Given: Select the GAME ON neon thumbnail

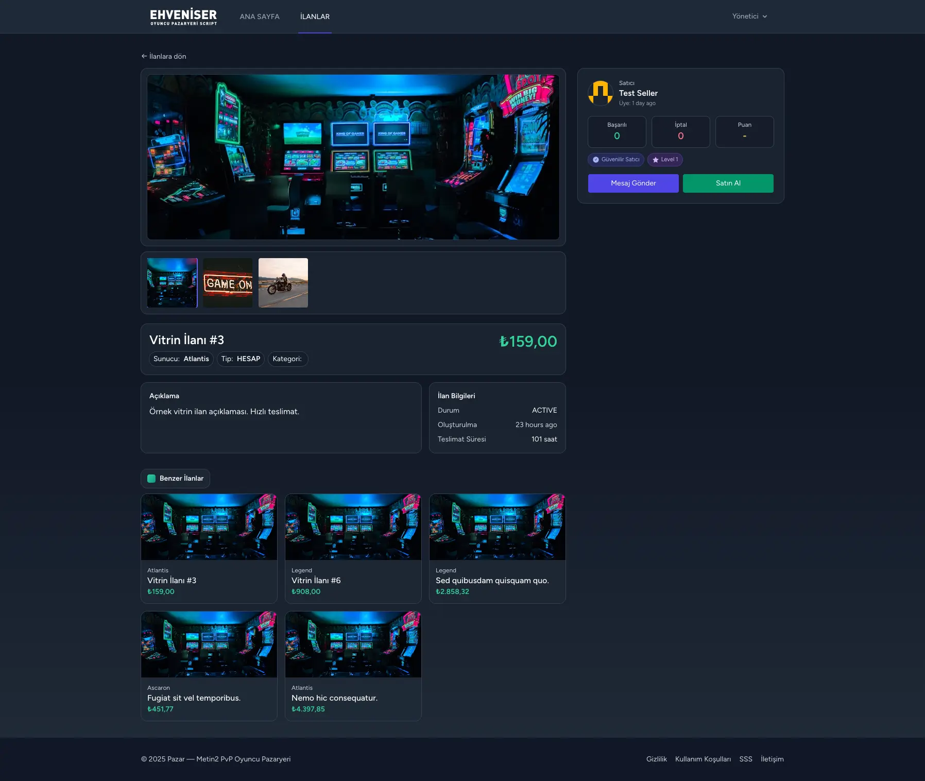Looking at the screenshot, I should pos(228,283).
